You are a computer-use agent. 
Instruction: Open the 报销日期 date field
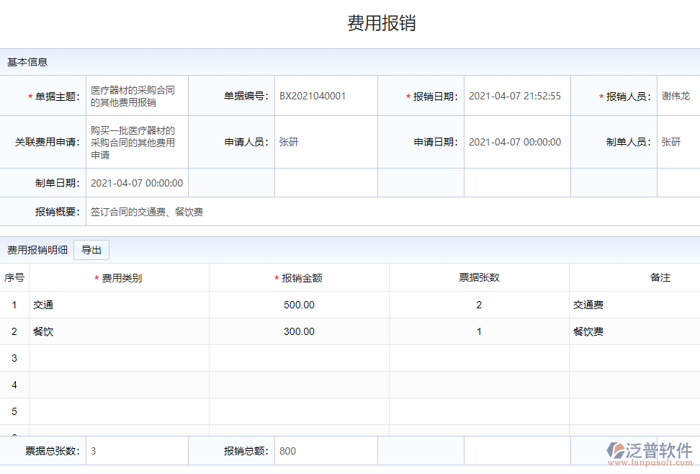(516, 96)
